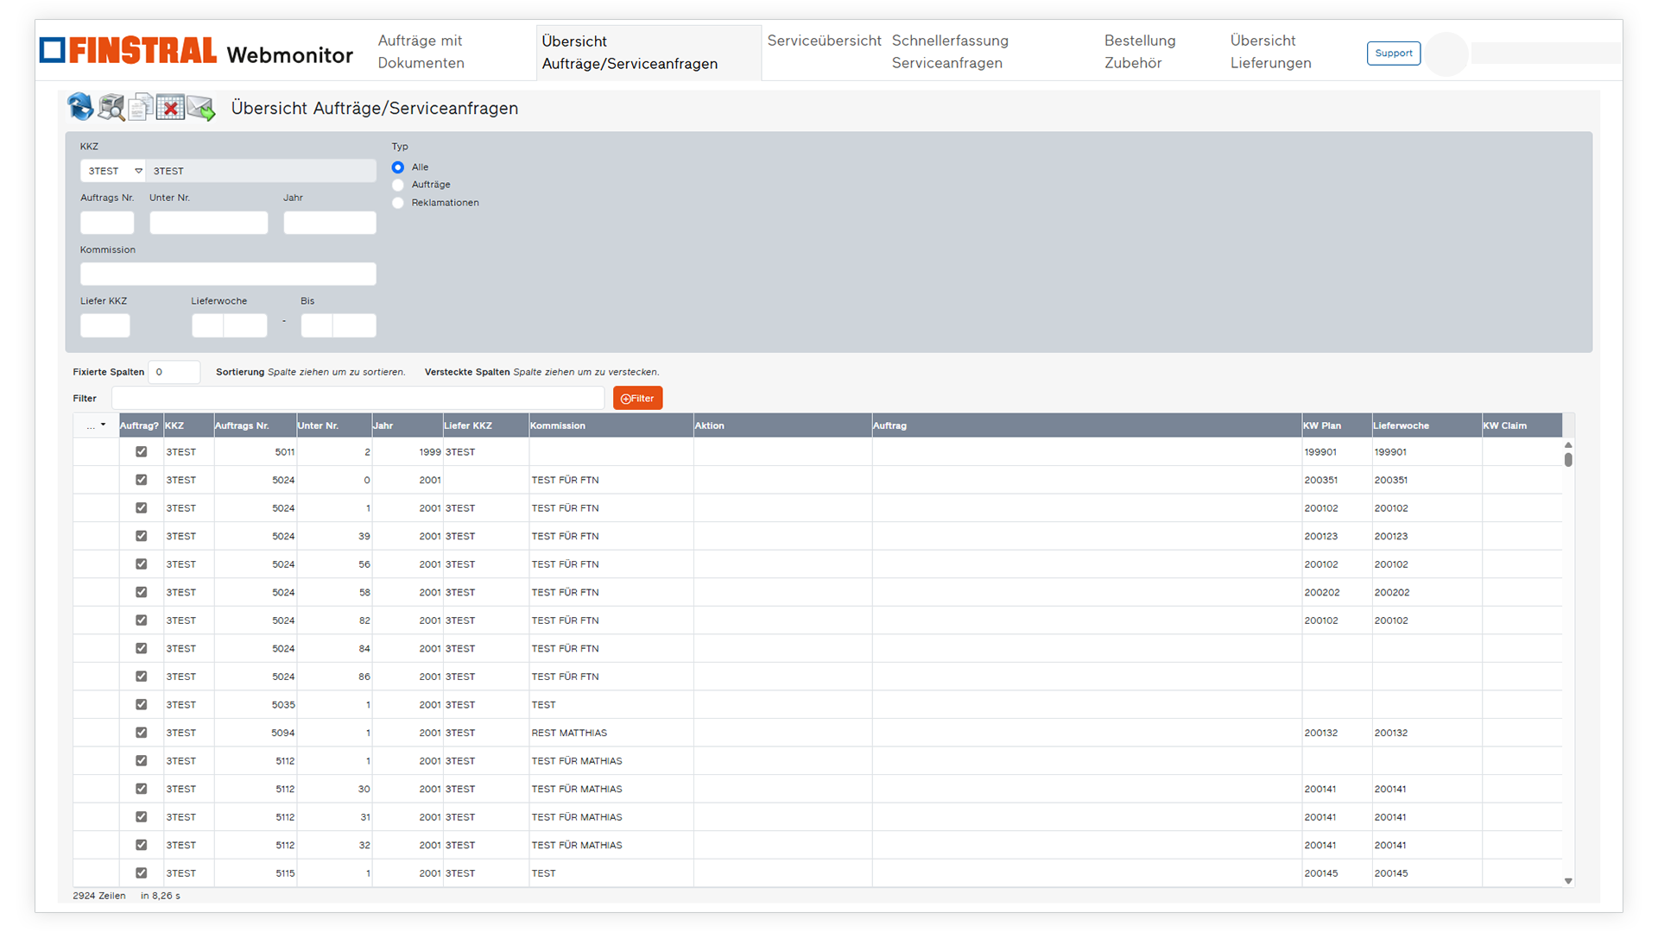
Task: Click the Filter text input field
Action: tap(358, 398)
